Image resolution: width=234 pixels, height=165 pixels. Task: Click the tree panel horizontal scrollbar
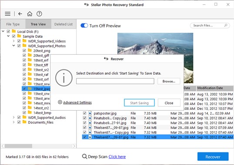tap(39, 146)
